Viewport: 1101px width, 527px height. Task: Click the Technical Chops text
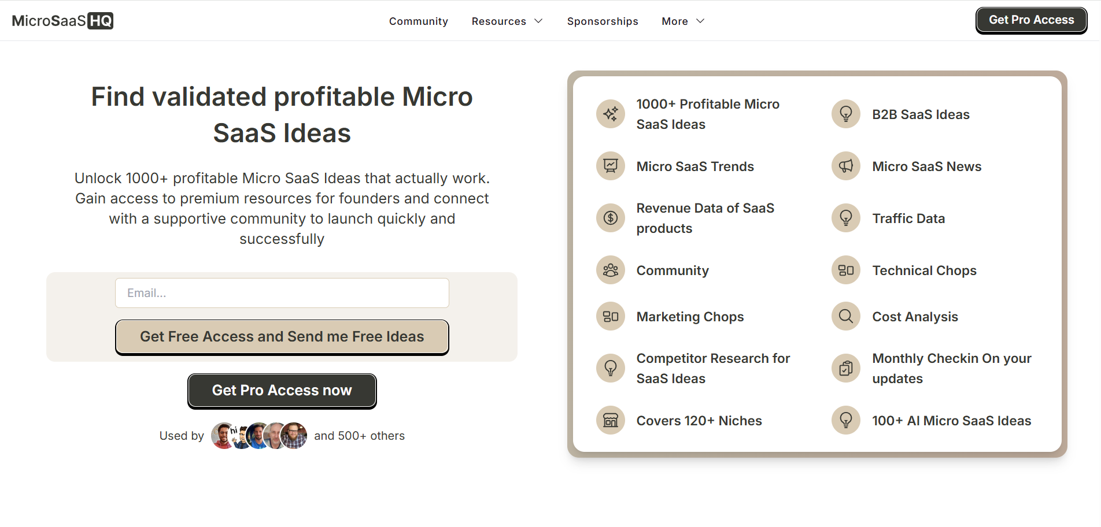[x=924, y=270]
